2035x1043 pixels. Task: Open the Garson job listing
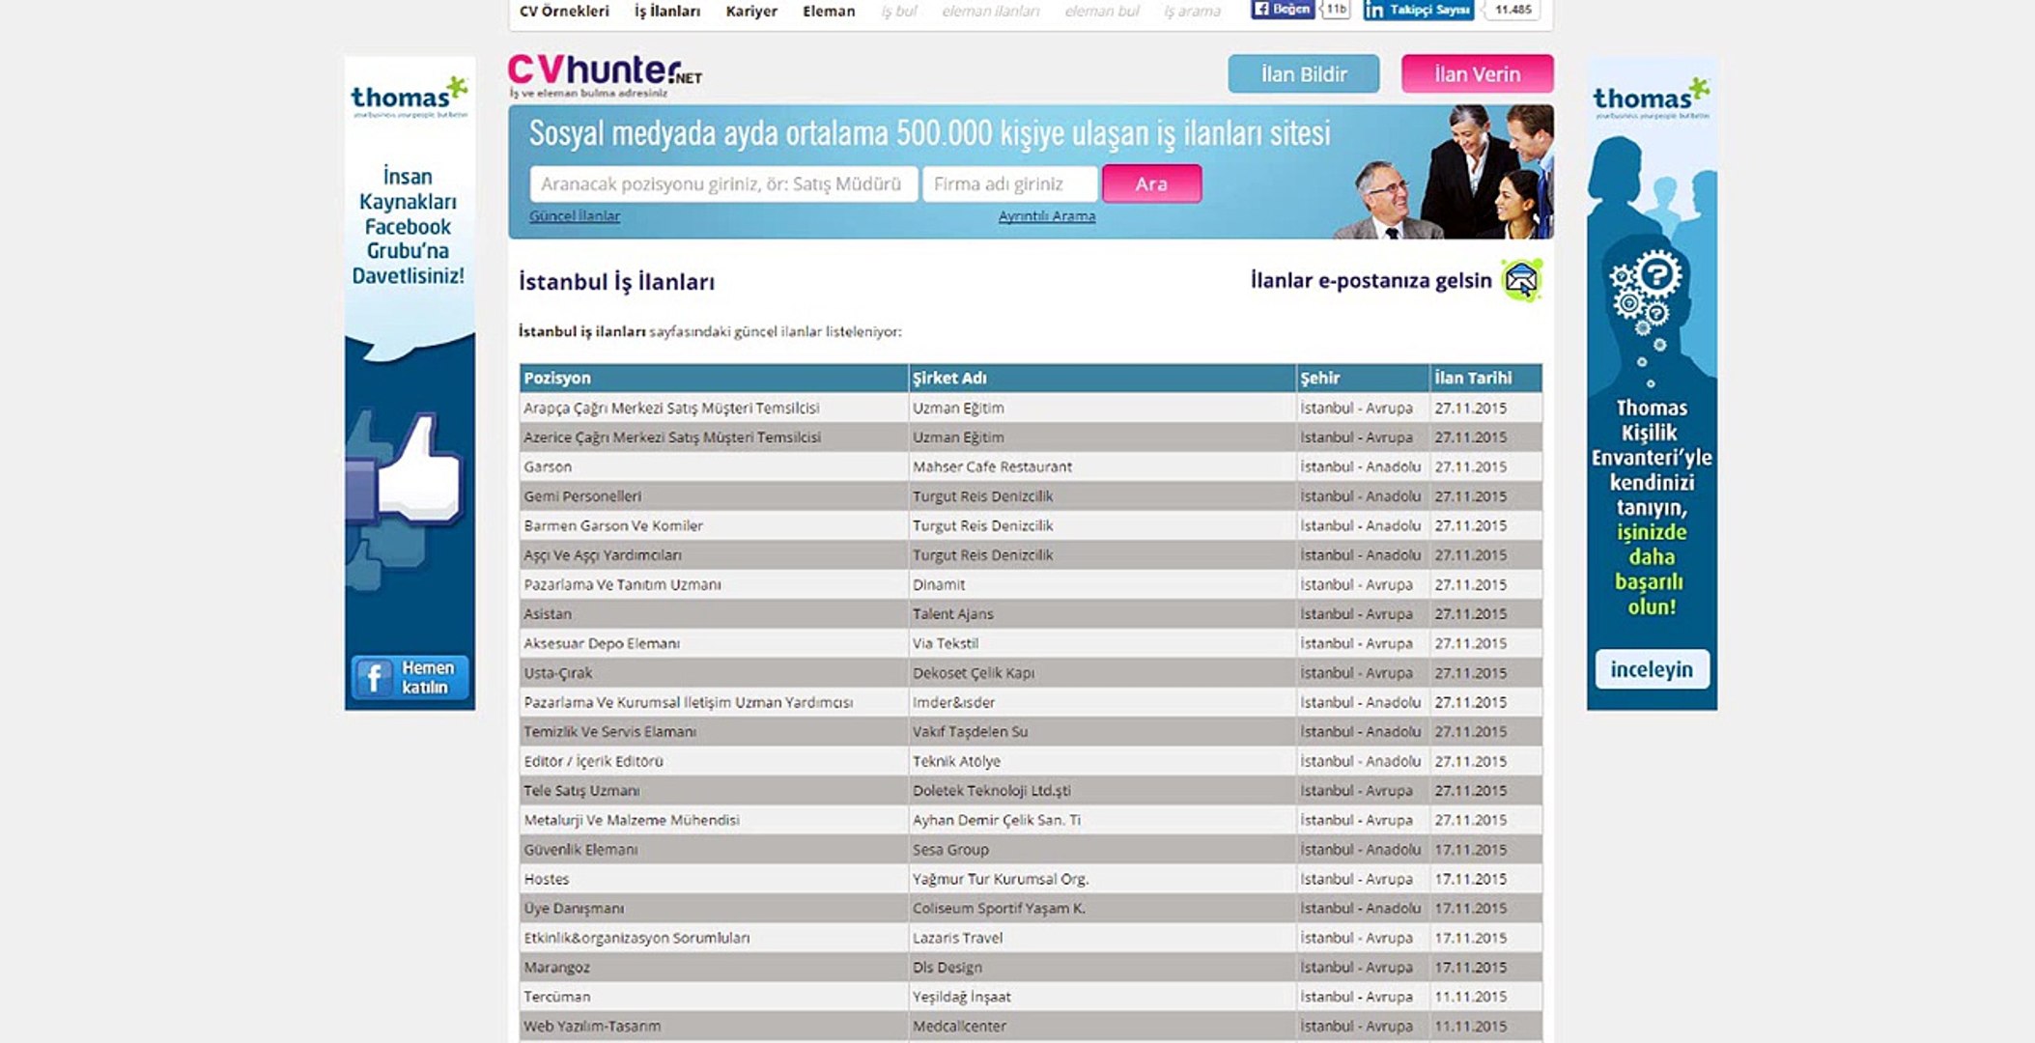coord(548,466)
